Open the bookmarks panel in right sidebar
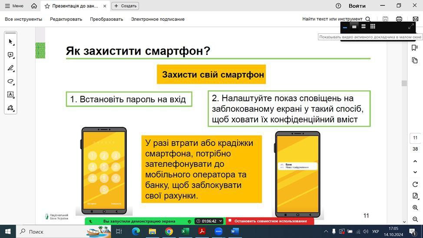The image size is (423, 238). [415, 48]
